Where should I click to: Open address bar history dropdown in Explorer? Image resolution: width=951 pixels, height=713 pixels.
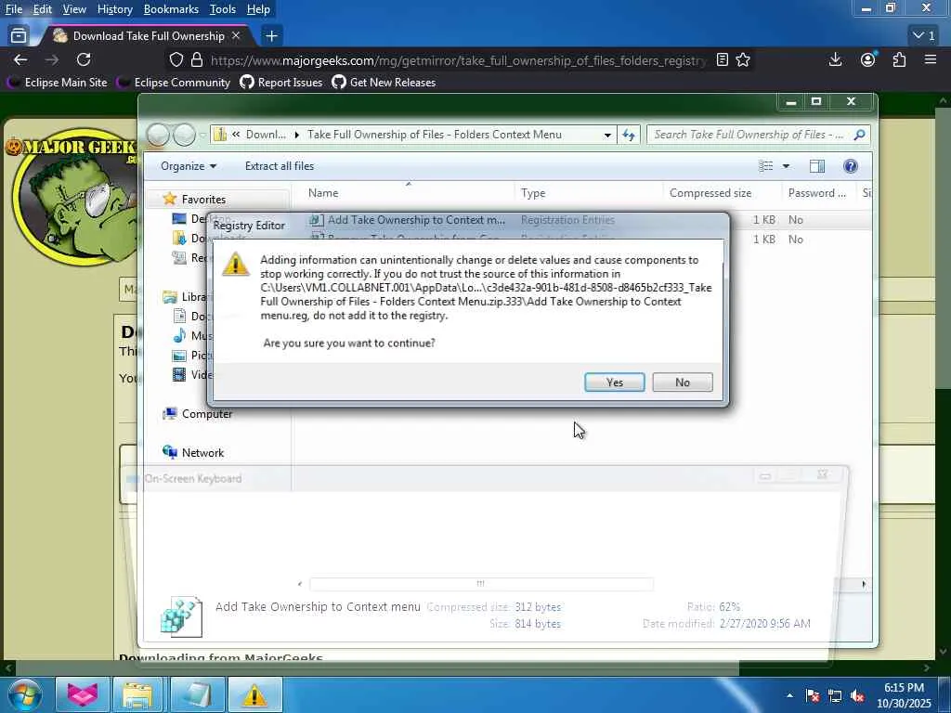point(607,136)
